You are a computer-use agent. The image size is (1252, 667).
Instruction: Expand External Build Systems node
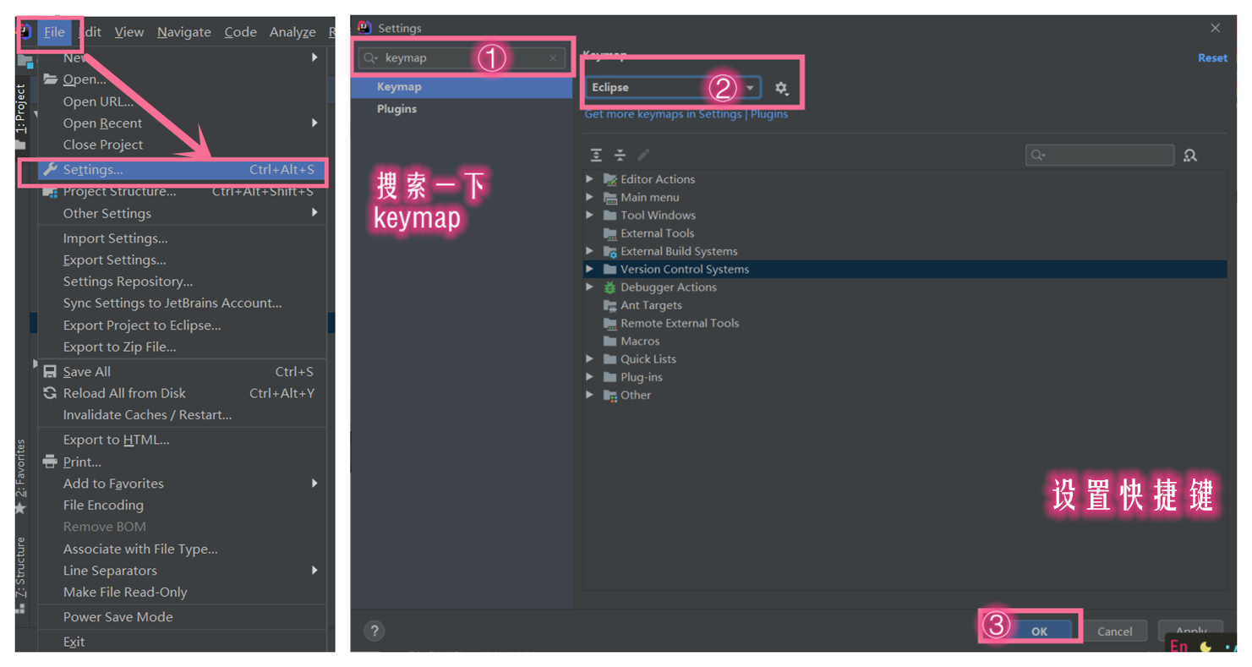coord(590,251)
